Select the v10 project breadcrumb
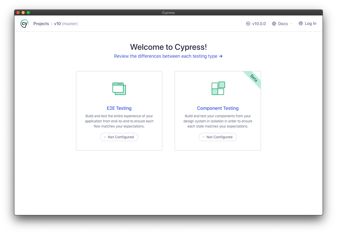Image resolution: width=337 pixels, height=234 pixels. (57, 24)
